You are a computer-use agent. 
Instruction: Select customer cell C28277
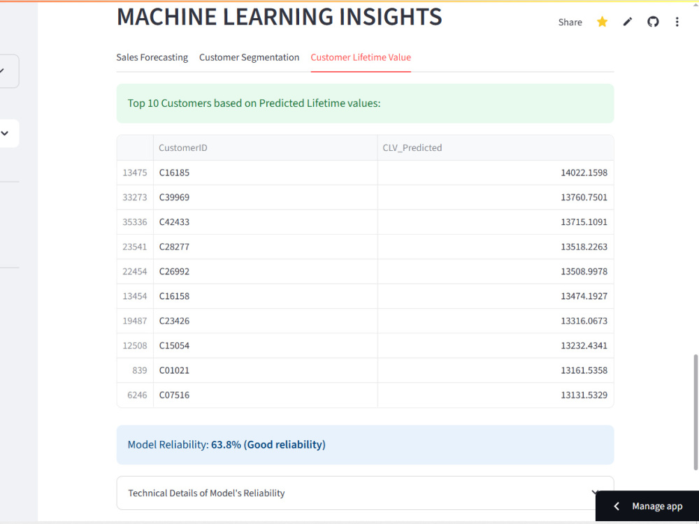(x=265, y=247)
